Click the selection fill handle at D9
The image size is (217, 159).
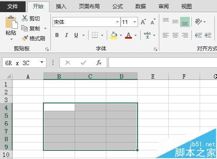[x=137, y=150]
